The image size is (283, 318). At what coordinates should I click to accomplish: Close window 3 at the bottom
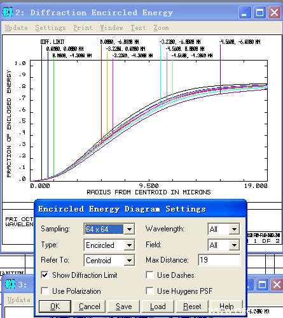[277, 284]
